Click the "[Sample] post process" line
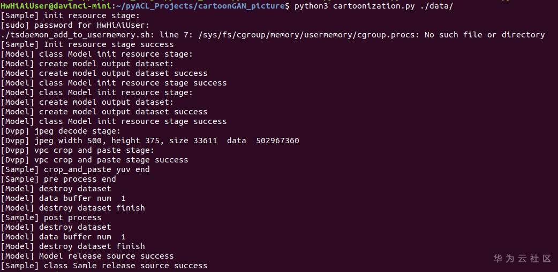 [51, 217]
